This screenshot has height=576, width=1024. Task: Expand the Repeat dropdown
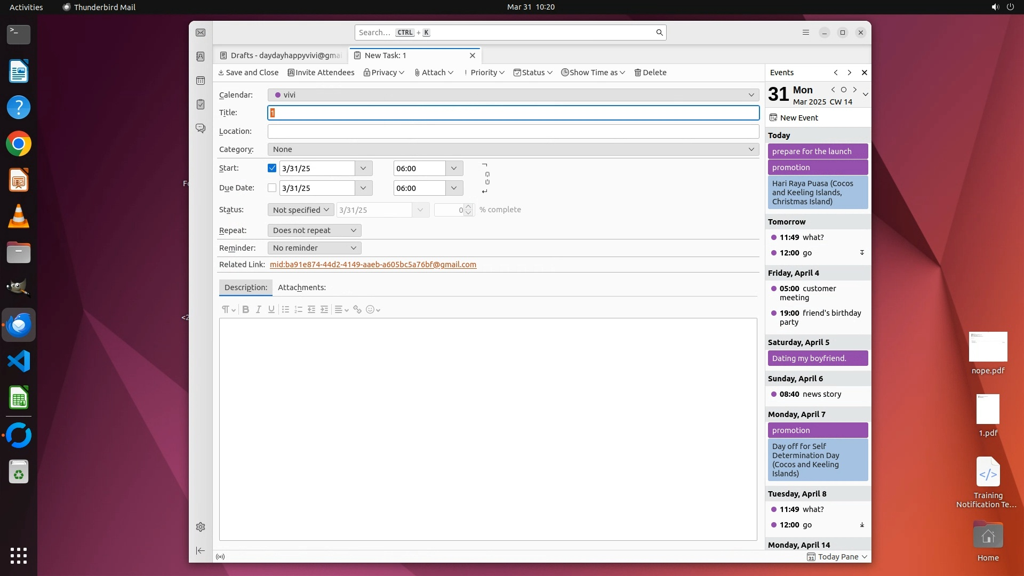[314, 230]
